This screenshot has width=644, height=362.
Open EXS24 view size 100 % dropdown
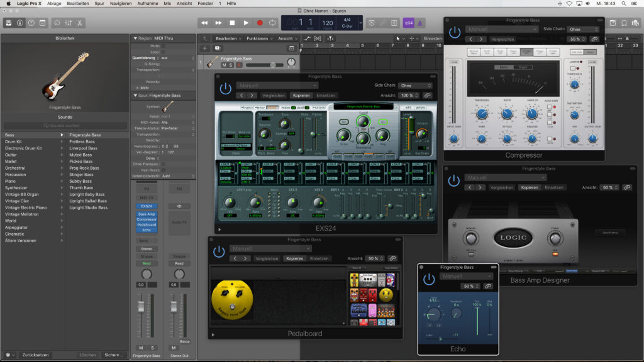(408, 96)
